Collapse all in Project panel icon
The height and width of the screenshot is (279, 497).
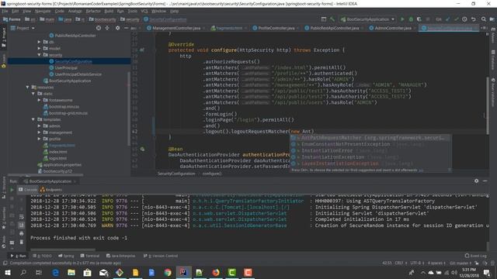[x=107, y=28]
